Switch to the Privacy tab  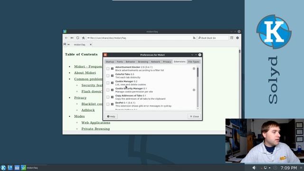(x=167, y=62)
